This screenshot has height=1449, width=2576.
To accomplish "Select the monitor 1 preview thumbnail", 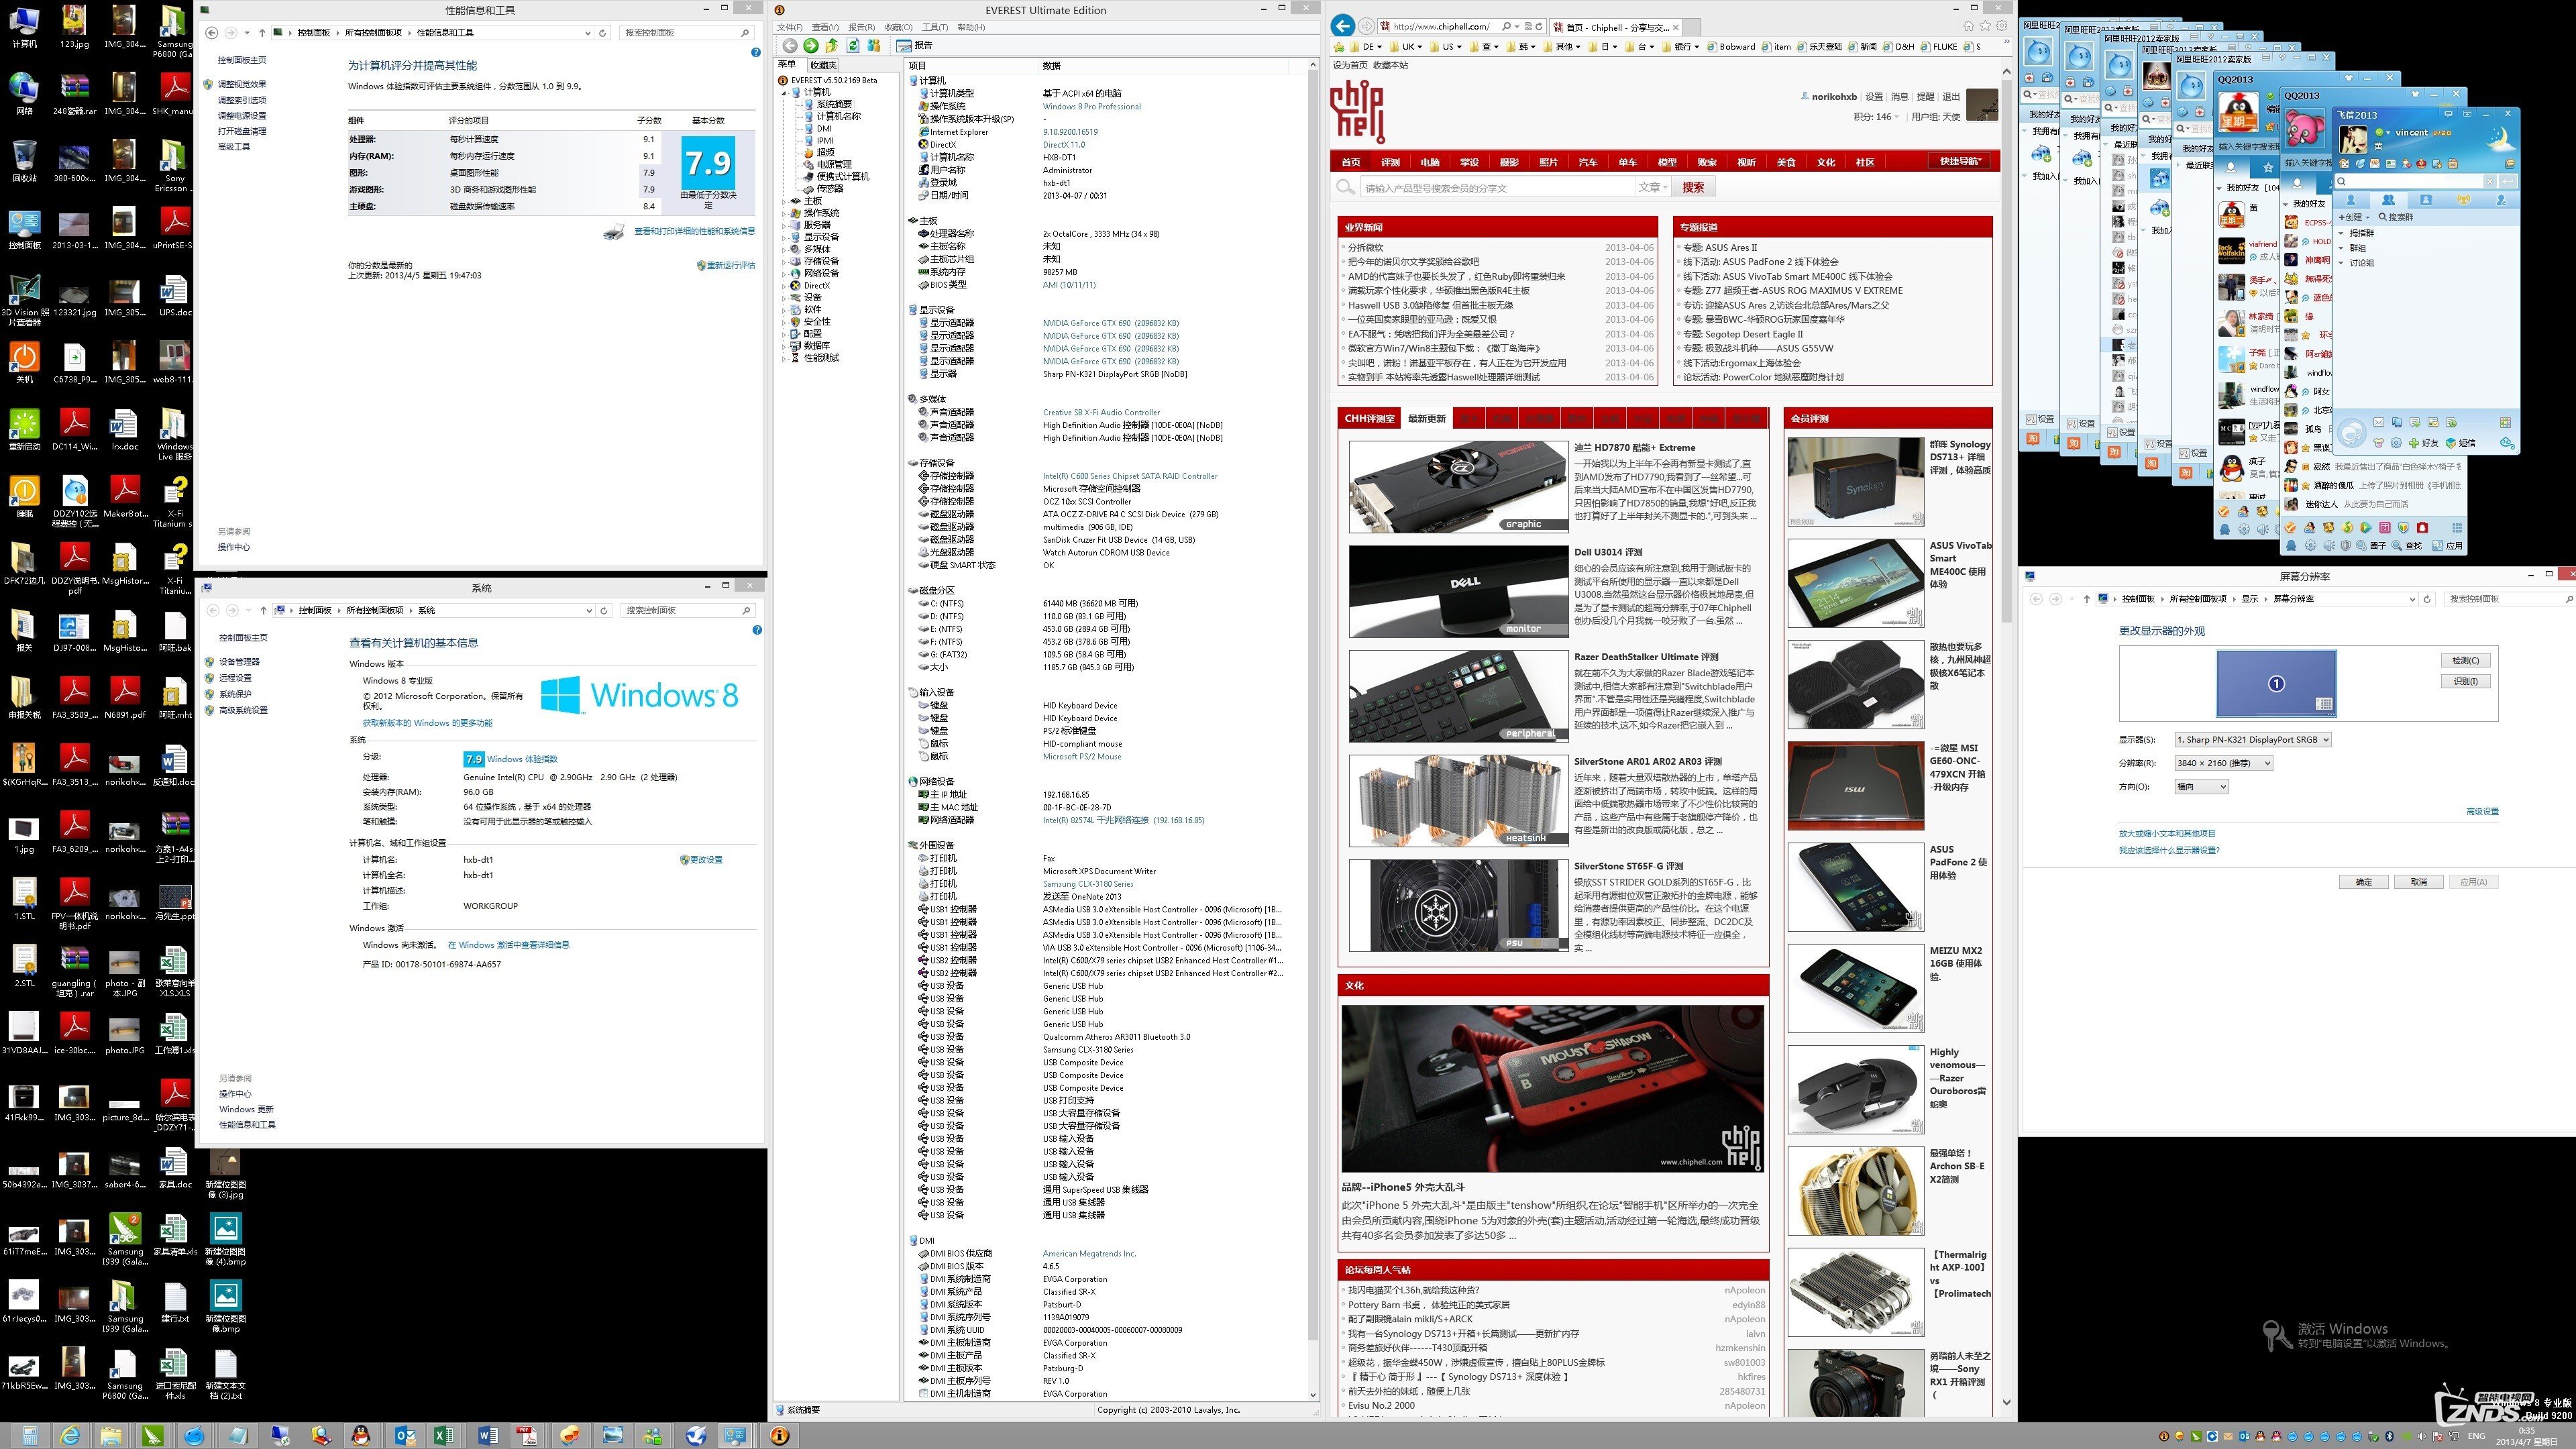I will point(2276,684).
